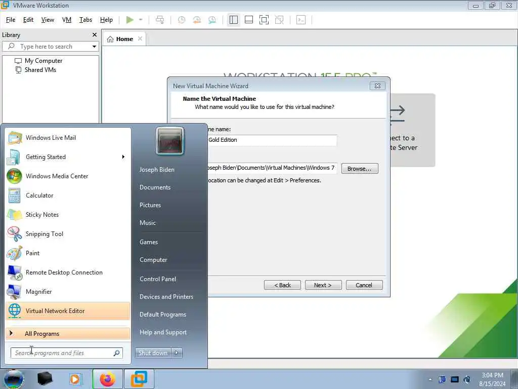Open Help and Support
Screen dimensions: 518x389
(163, 332)
